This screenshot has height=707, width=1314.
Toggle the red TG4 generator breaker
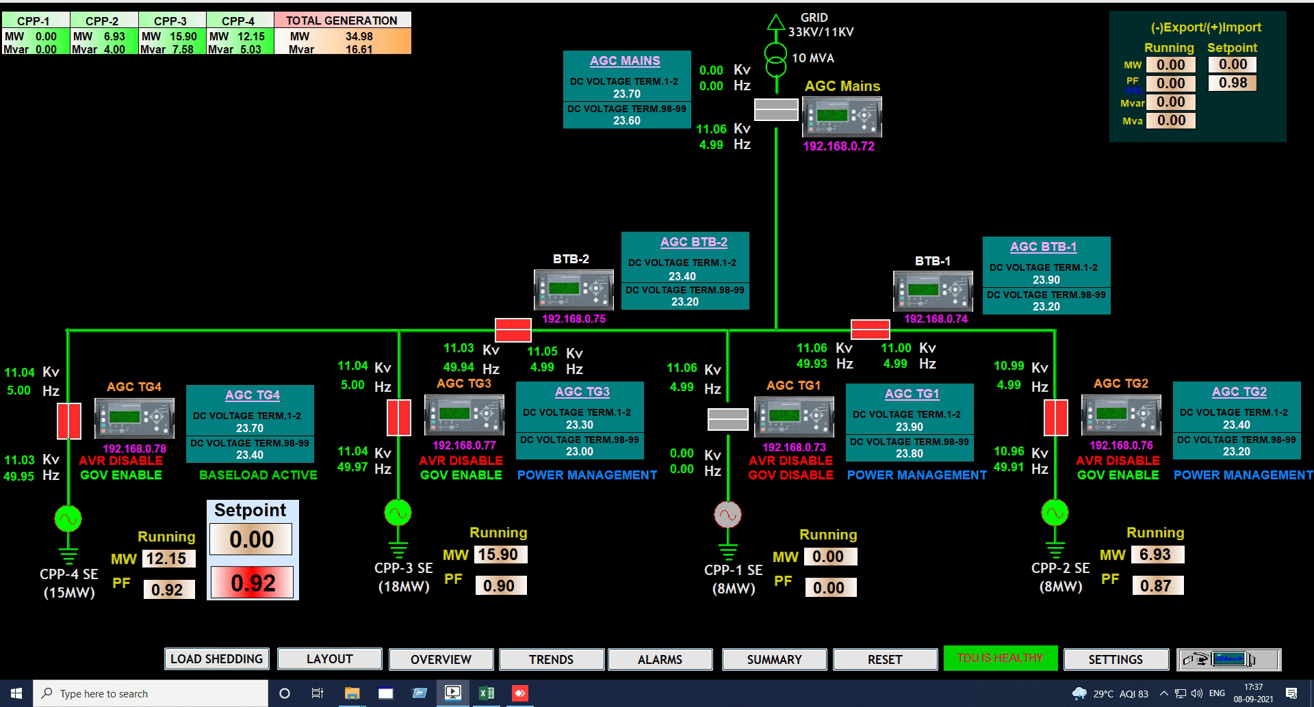[68, 421]
